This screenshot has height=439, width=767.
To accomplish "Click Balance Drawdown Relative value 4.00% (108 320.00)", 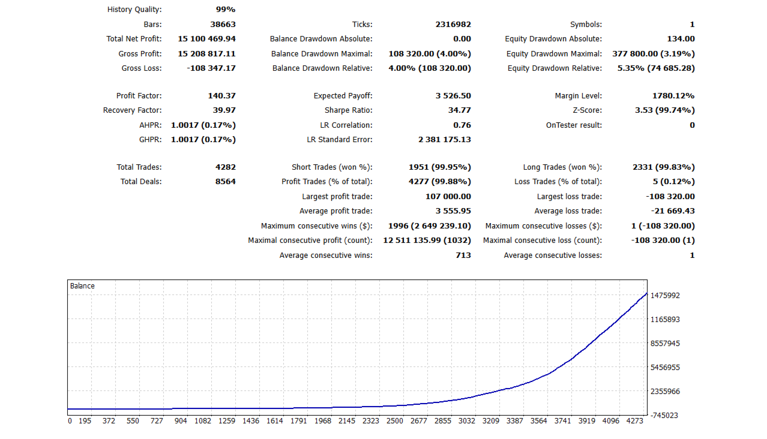I will tap(430, 68).
